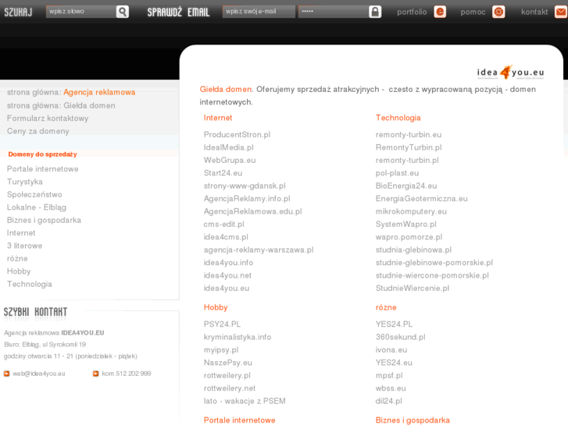Click the kontakt envelope icon
The width and height of the screenshot is (568, 425).
(x=561, y=12)
